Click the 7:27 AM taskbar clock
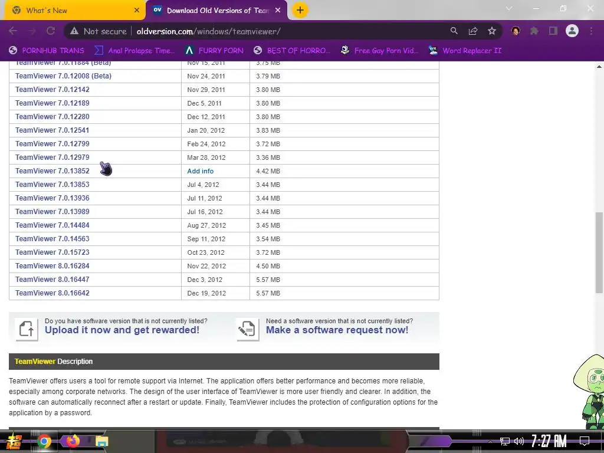The image size is (604, 453). pos(549,441)
